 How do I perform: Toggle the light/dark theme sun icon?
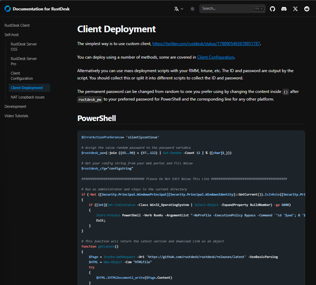point(192,9)
